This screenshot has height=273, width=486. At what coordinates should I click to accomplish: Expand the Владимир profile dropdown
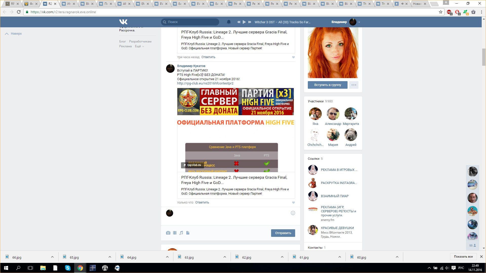359,22
